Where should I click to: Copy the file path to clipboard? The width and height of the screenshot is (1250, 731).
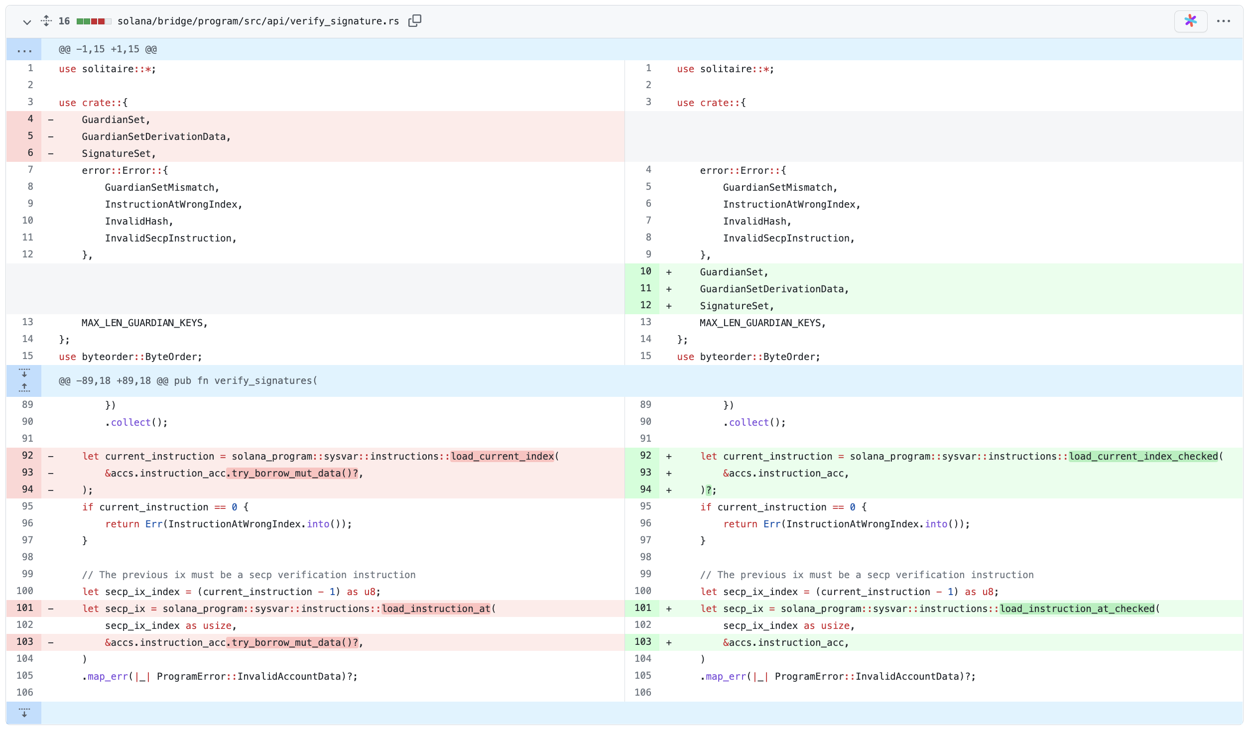pyautogui.click(x=414, y=21)
